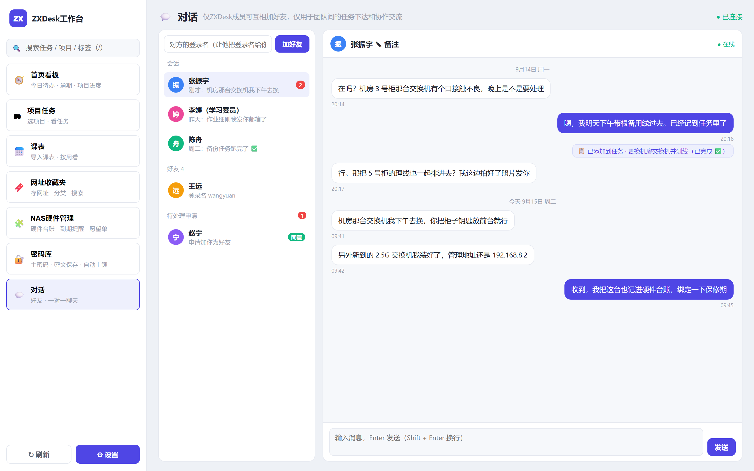The width and height of the screenshot is (754, 471).
Task: Click 陈舟's green avatar
Action: click(x=176, y=144)
